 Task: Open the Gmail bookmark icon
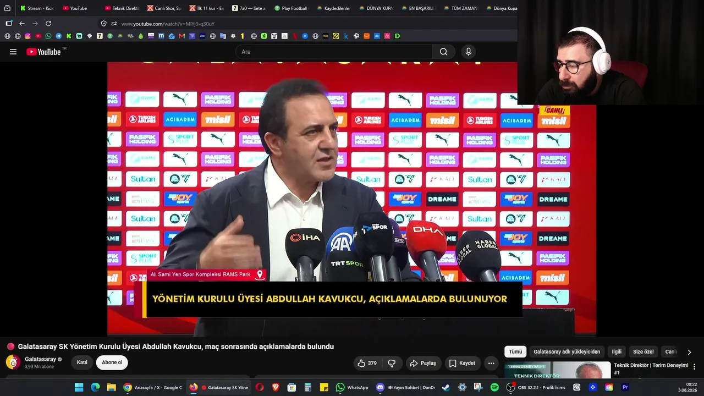point(182,36)
